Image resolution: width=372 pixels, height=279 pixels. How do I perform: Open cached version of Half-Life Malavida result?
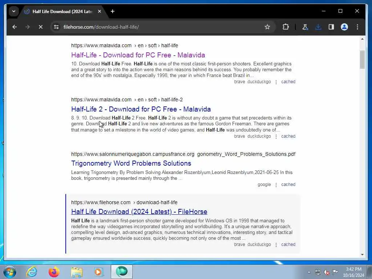coord(288,82)
